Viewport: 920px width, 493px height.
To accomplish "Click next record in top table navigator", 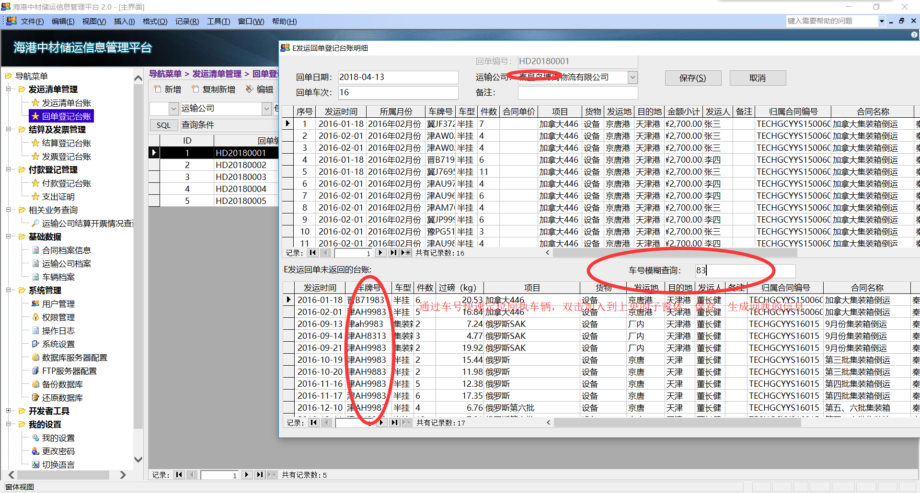I will [x=380, y=253].
